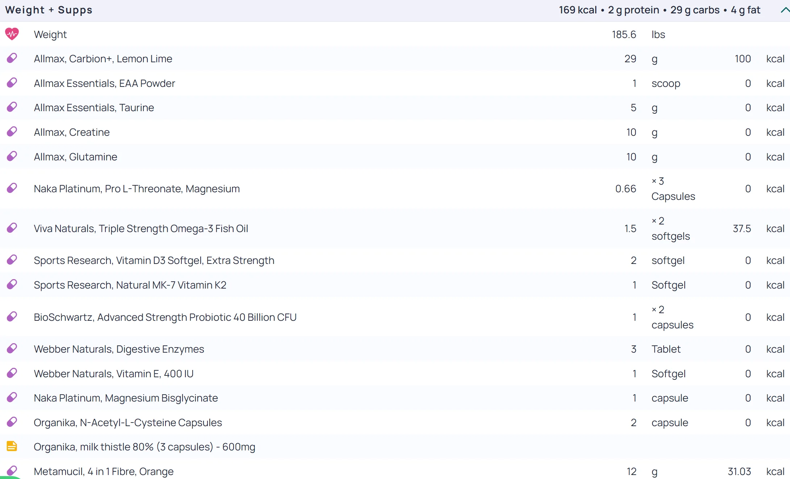Click the pill icon for Vitamin D3 Softgel
This screenshot has height=479, width=790.
(x=12, y=260)
